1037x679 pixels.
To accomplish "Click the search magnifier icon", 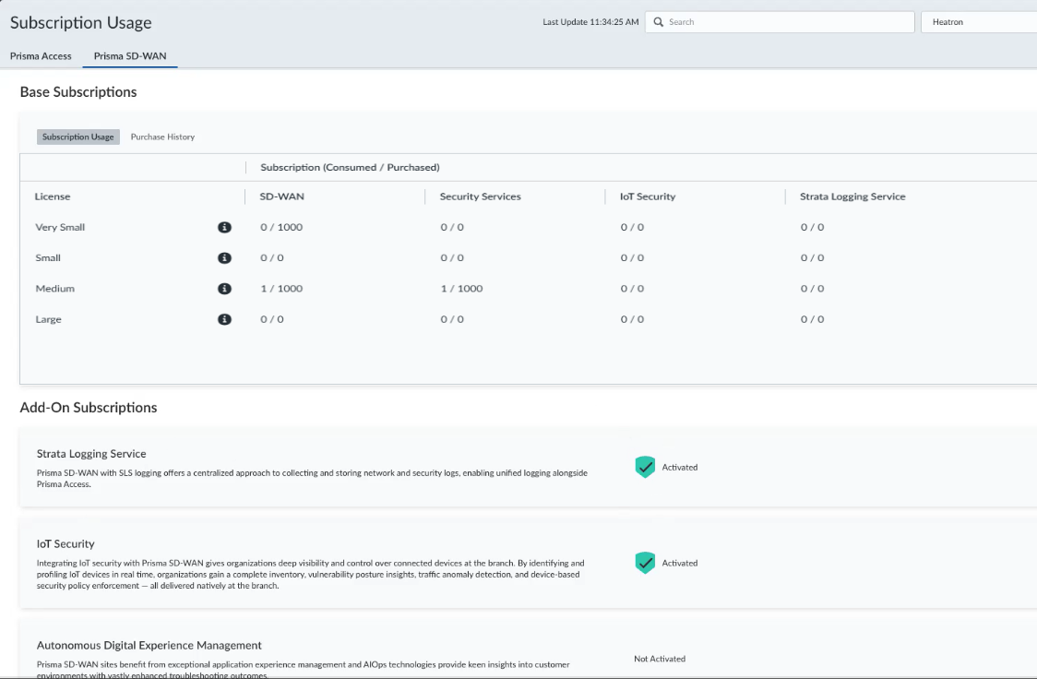I will coord(659,22).
